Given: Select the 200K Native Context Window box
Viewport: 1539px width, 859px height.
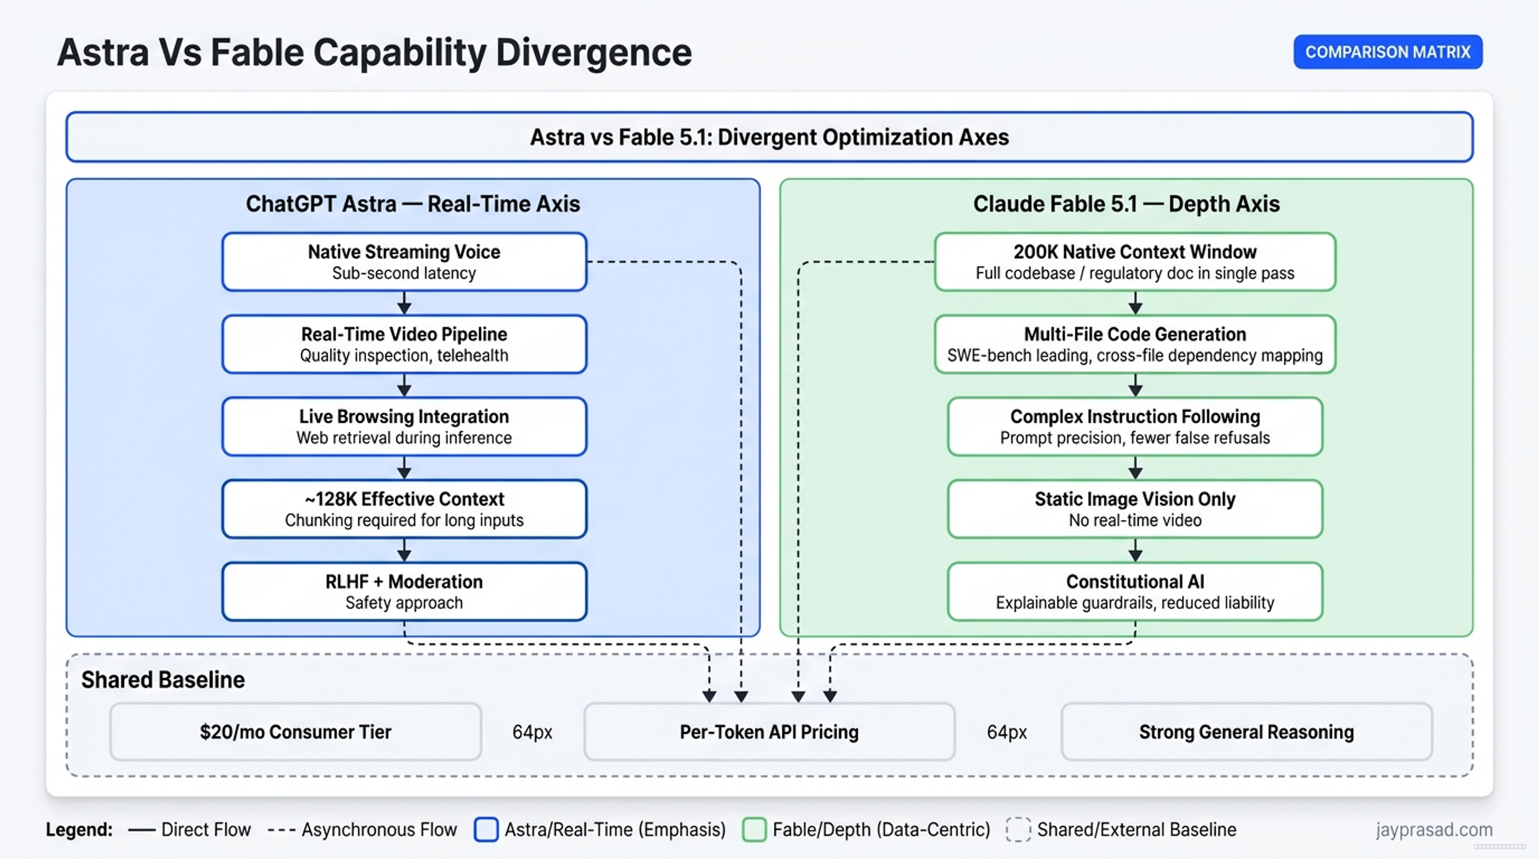Looking at the screenshot, I should click(1135, 262).
